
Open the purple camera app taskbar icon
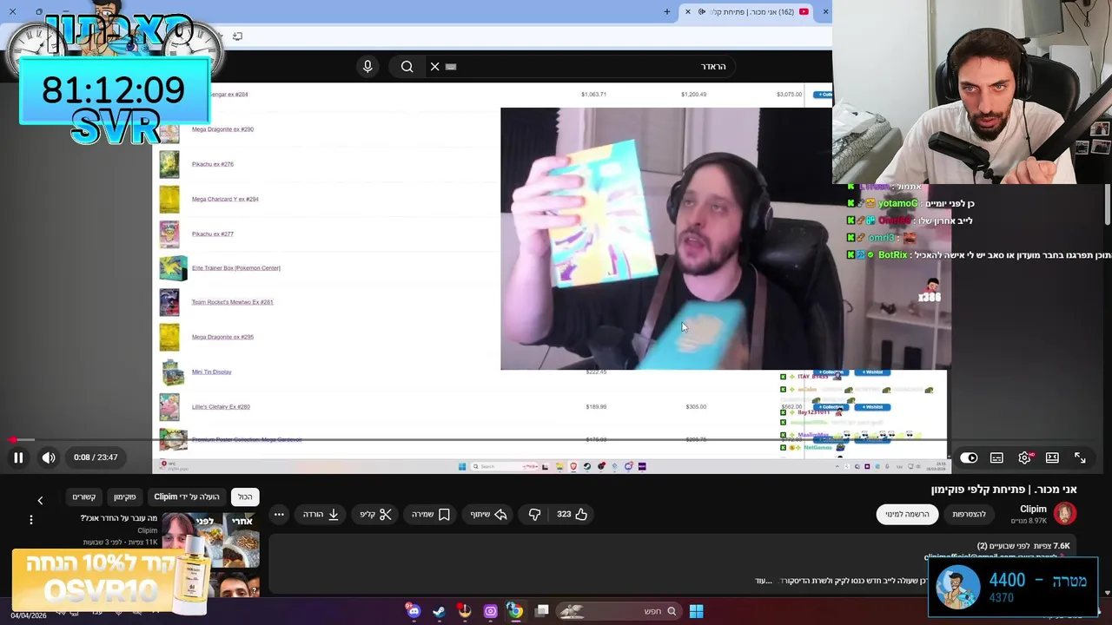[x=490, y=611]
